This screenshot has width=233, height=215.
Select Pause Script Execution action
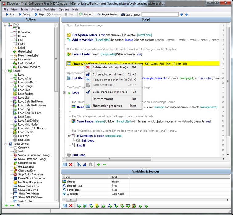[x=31, y=178]
